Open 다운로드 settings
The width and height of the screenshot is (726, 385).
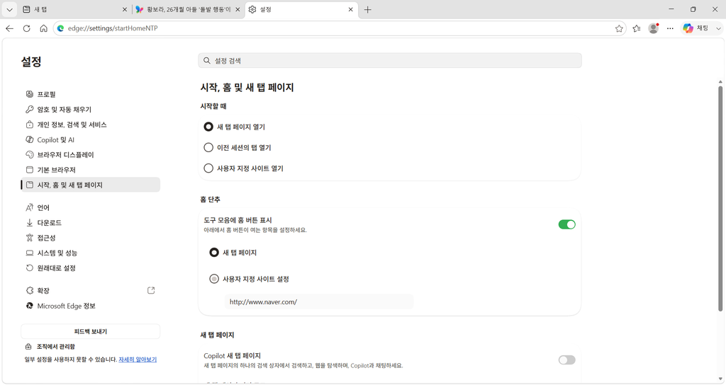[90, 223]
